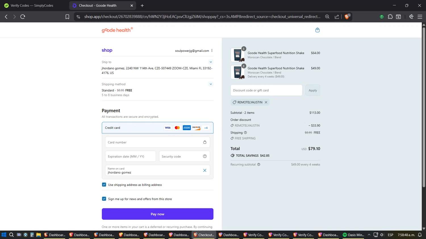The width and height of the screenshot is (426, 239).
Task: Open a new browser tab
Action: (x=142, y=5)
